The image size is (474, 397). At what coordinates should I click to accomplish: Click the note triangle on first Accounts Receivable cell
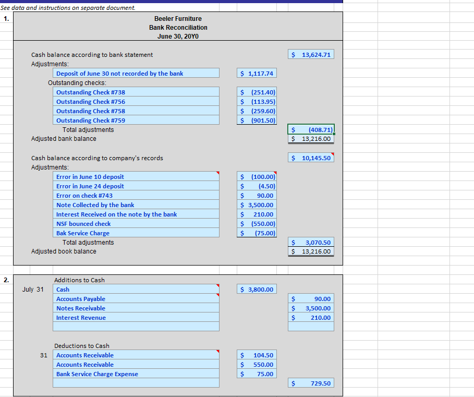(x=217, y=352)
